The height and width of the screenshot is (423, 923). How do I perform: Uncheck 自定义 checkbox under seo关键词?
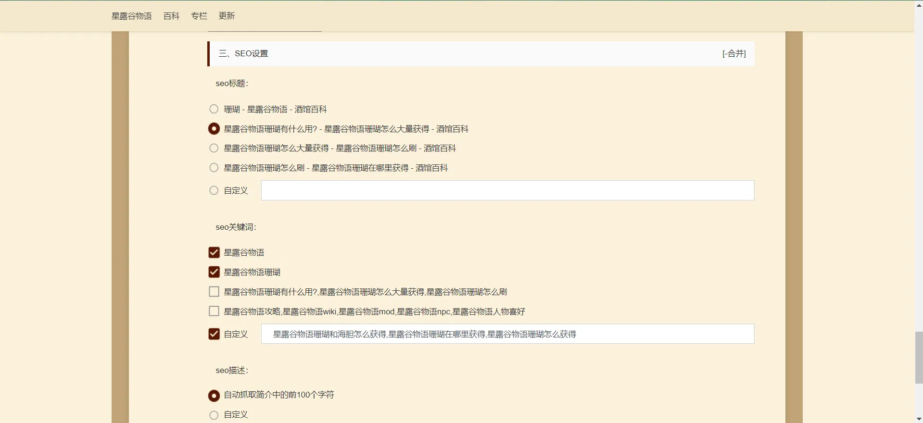214,334
